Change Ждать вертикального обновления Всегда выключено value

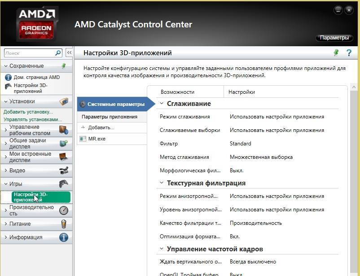253,262
